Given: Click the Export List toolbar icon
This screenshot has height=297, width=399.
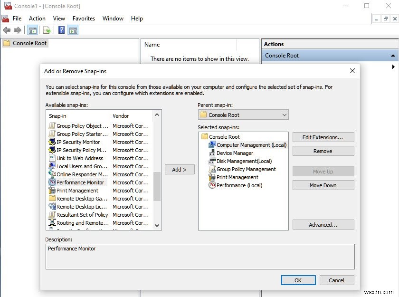Looking at the screenshot, I should tap(46, 29).
